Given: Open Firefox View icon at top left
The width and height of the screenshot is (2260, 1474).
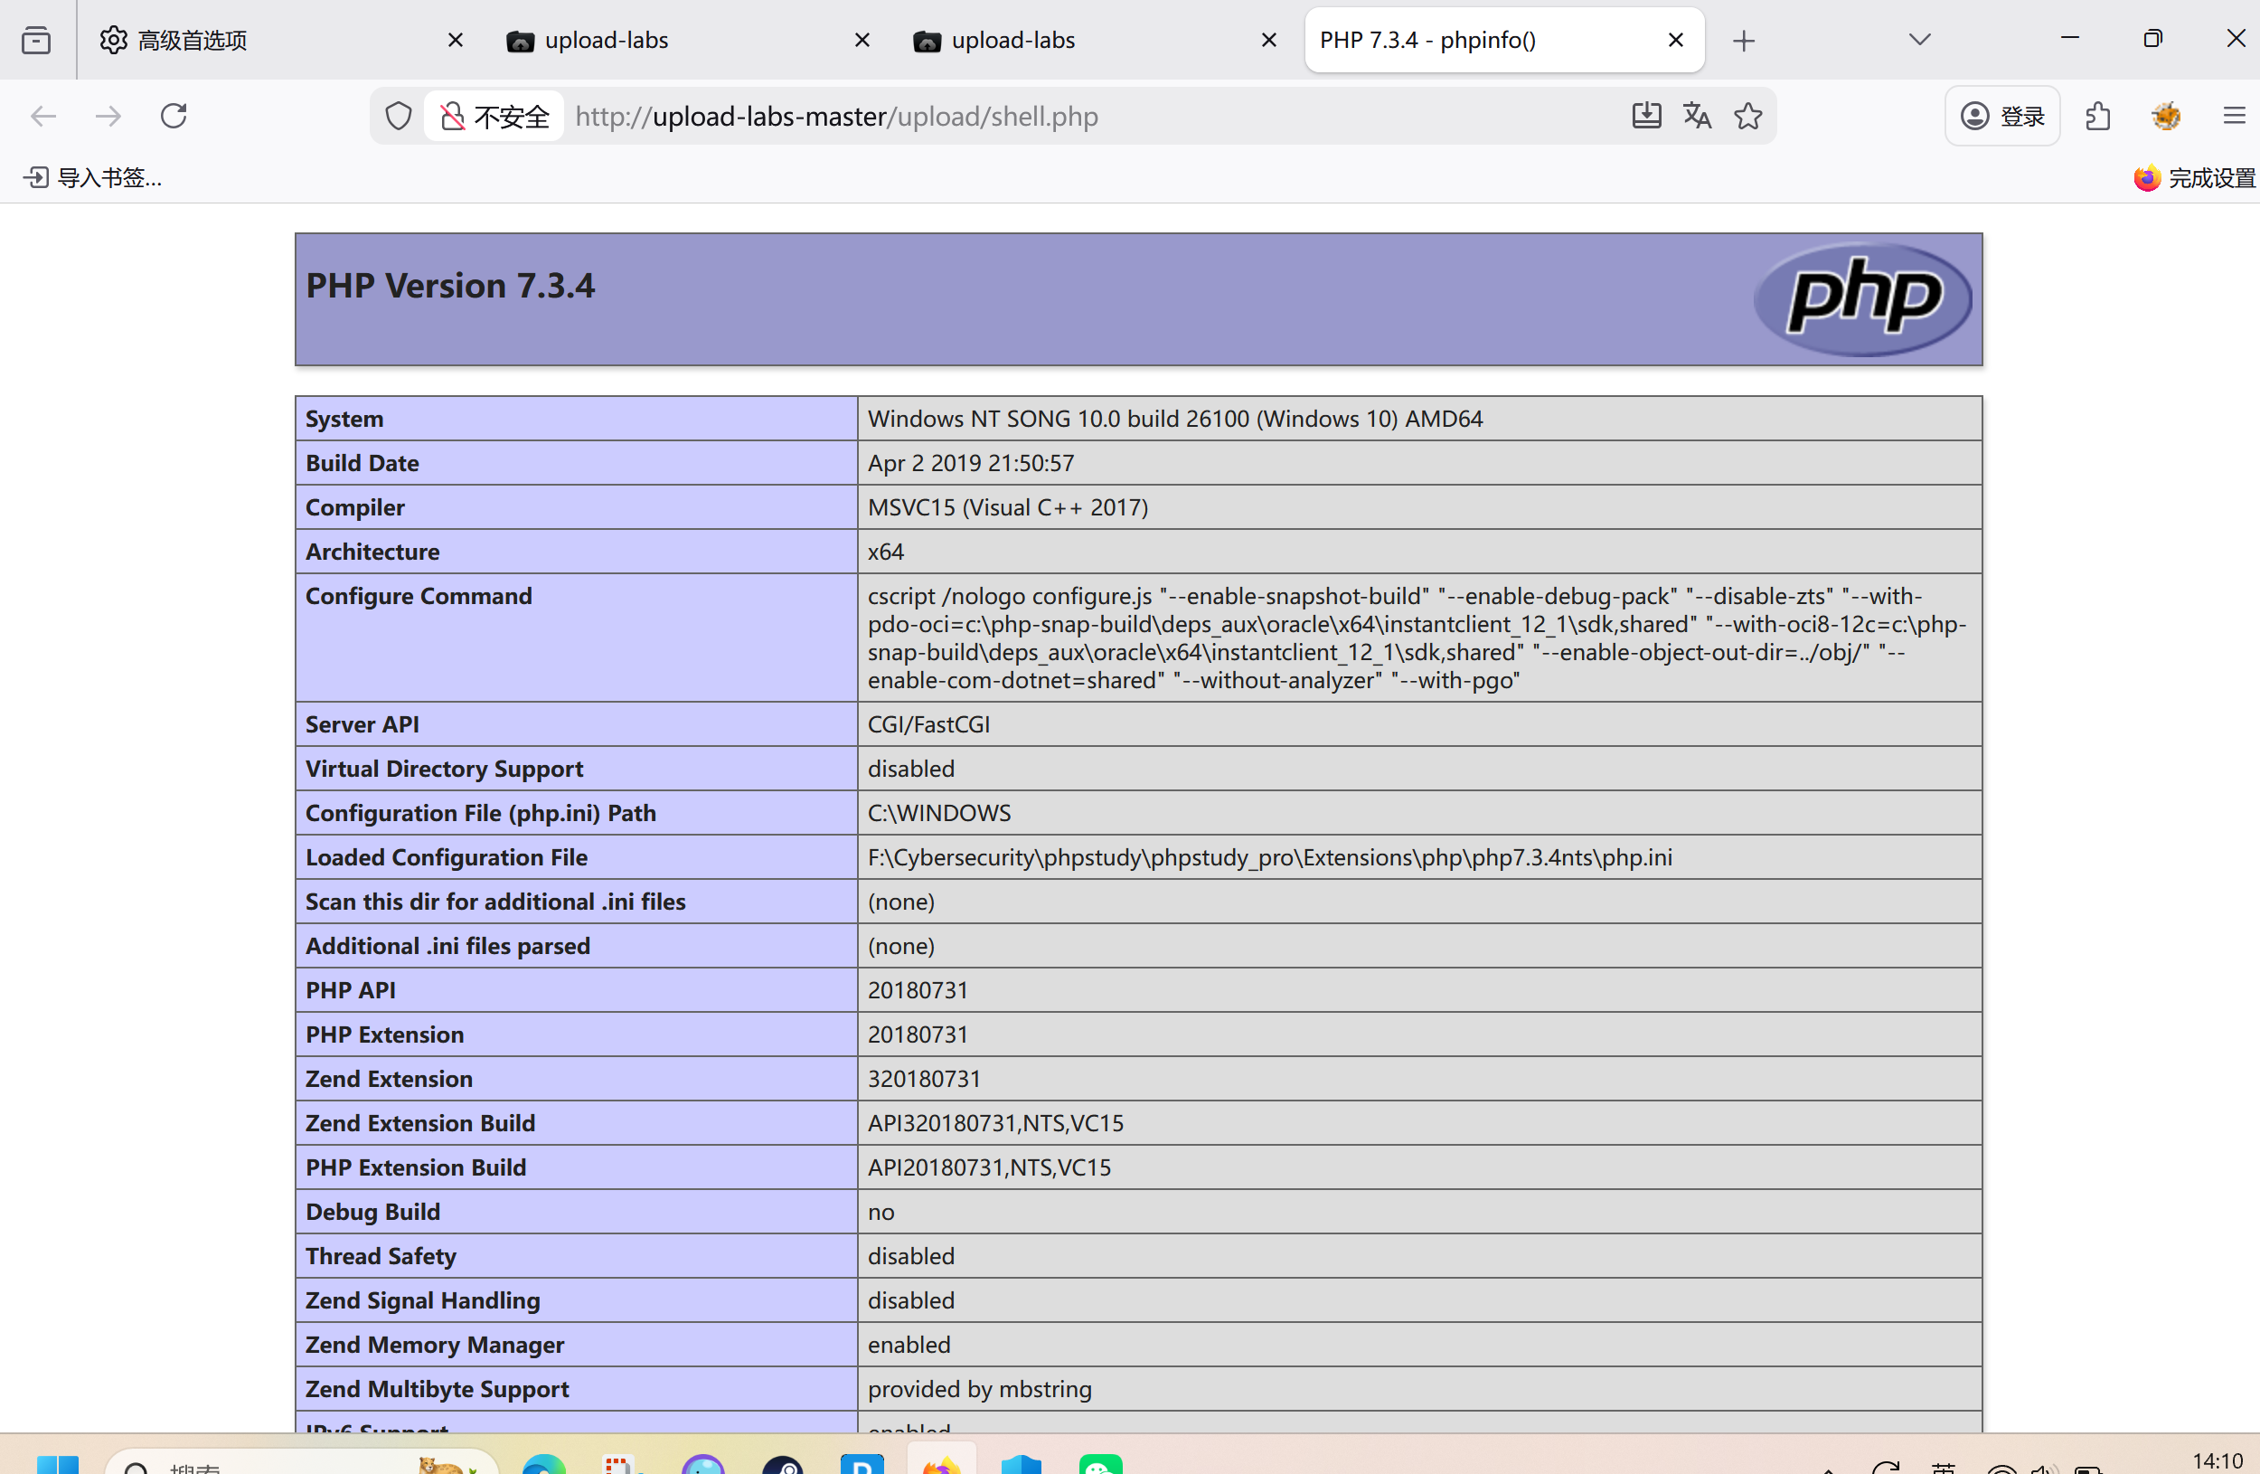Looking at the screenshot, I should click(36, 40).
